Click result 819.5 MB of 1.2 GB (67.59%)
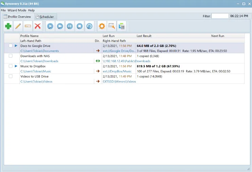252x172 pixels. 158,66
